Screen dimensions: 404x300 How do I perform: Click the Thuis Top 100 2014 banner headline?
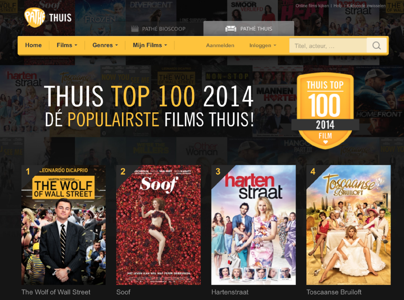[149, 96]
